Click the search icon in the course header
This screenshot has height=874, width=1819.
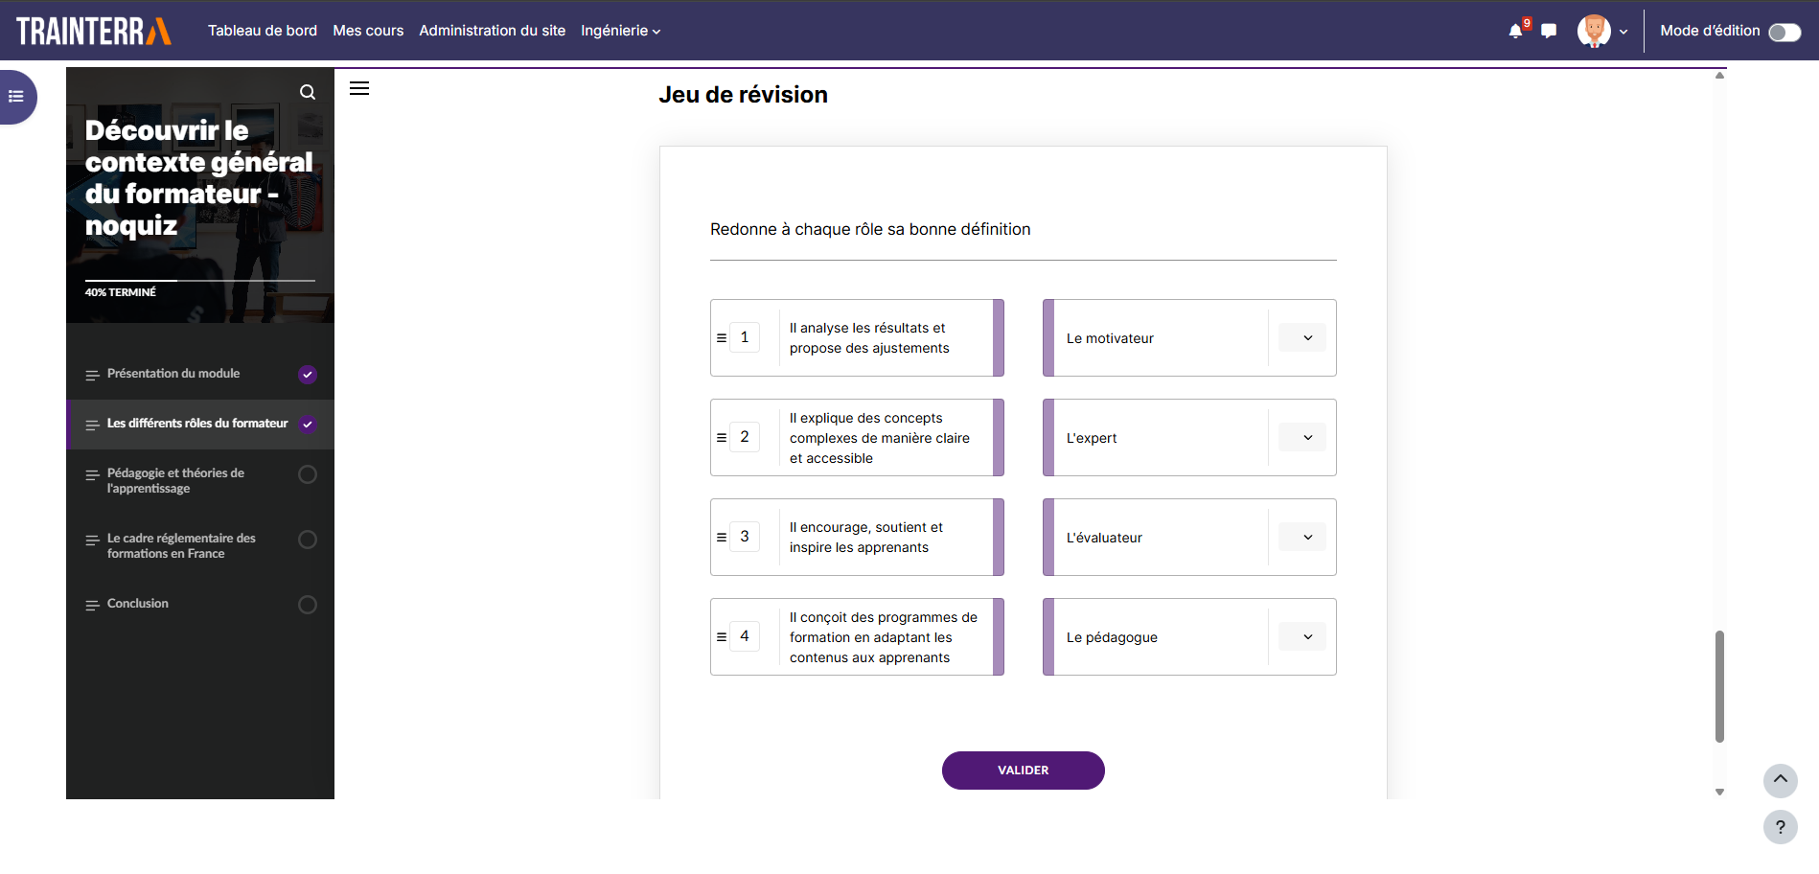pyautogui.click(x=307, y=92)
